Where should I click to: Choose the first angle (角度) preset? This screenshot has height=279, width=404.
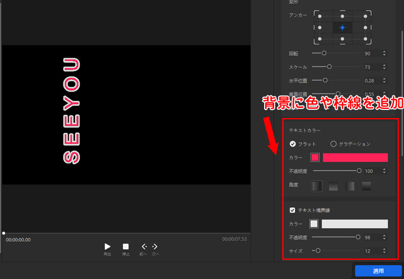[317, 186]
